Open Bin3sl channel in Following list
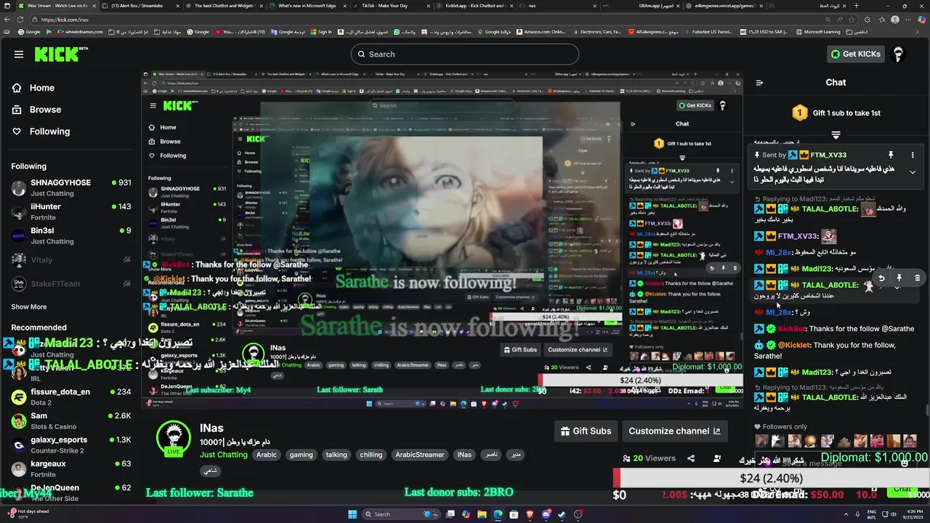930x523 pixels. coord(70,235)
